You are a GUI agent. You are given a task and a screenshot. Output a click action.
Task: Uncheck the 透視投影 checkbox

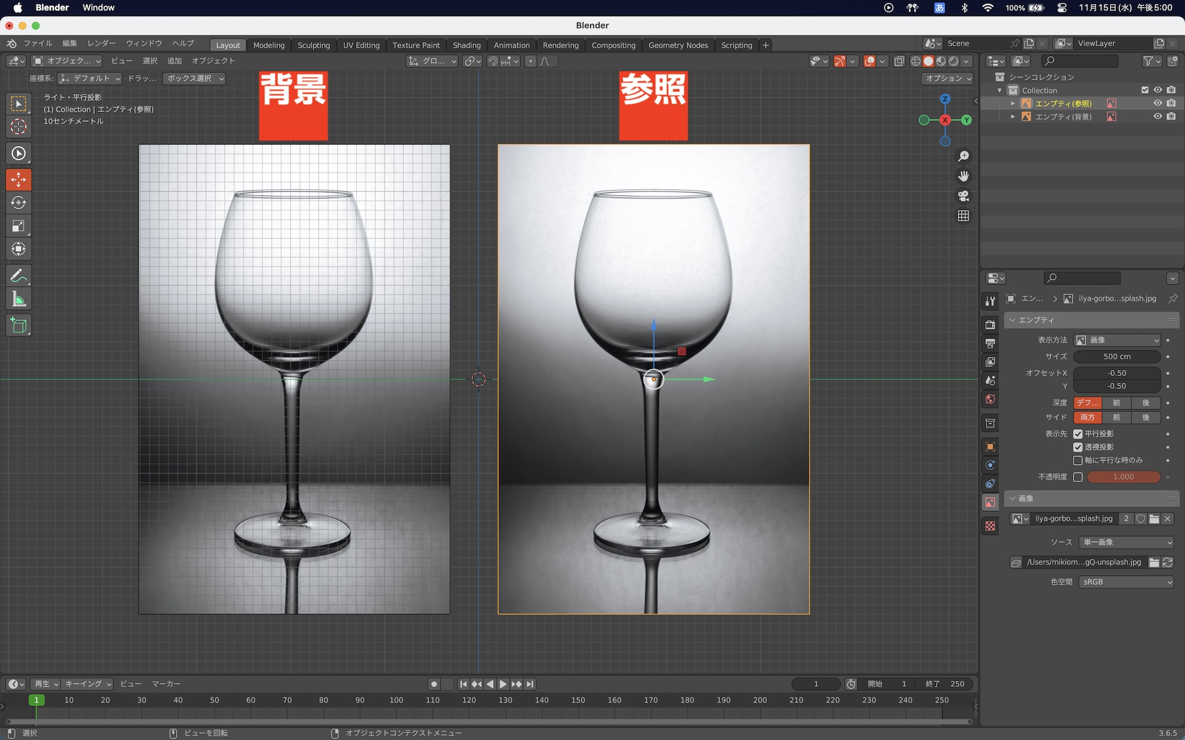coord(1078,447)
